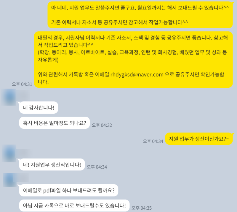Select '아님 지금 카톡으로 바로 보내드릴수도' bubble

pyautogui.click(x=74, y=206)
